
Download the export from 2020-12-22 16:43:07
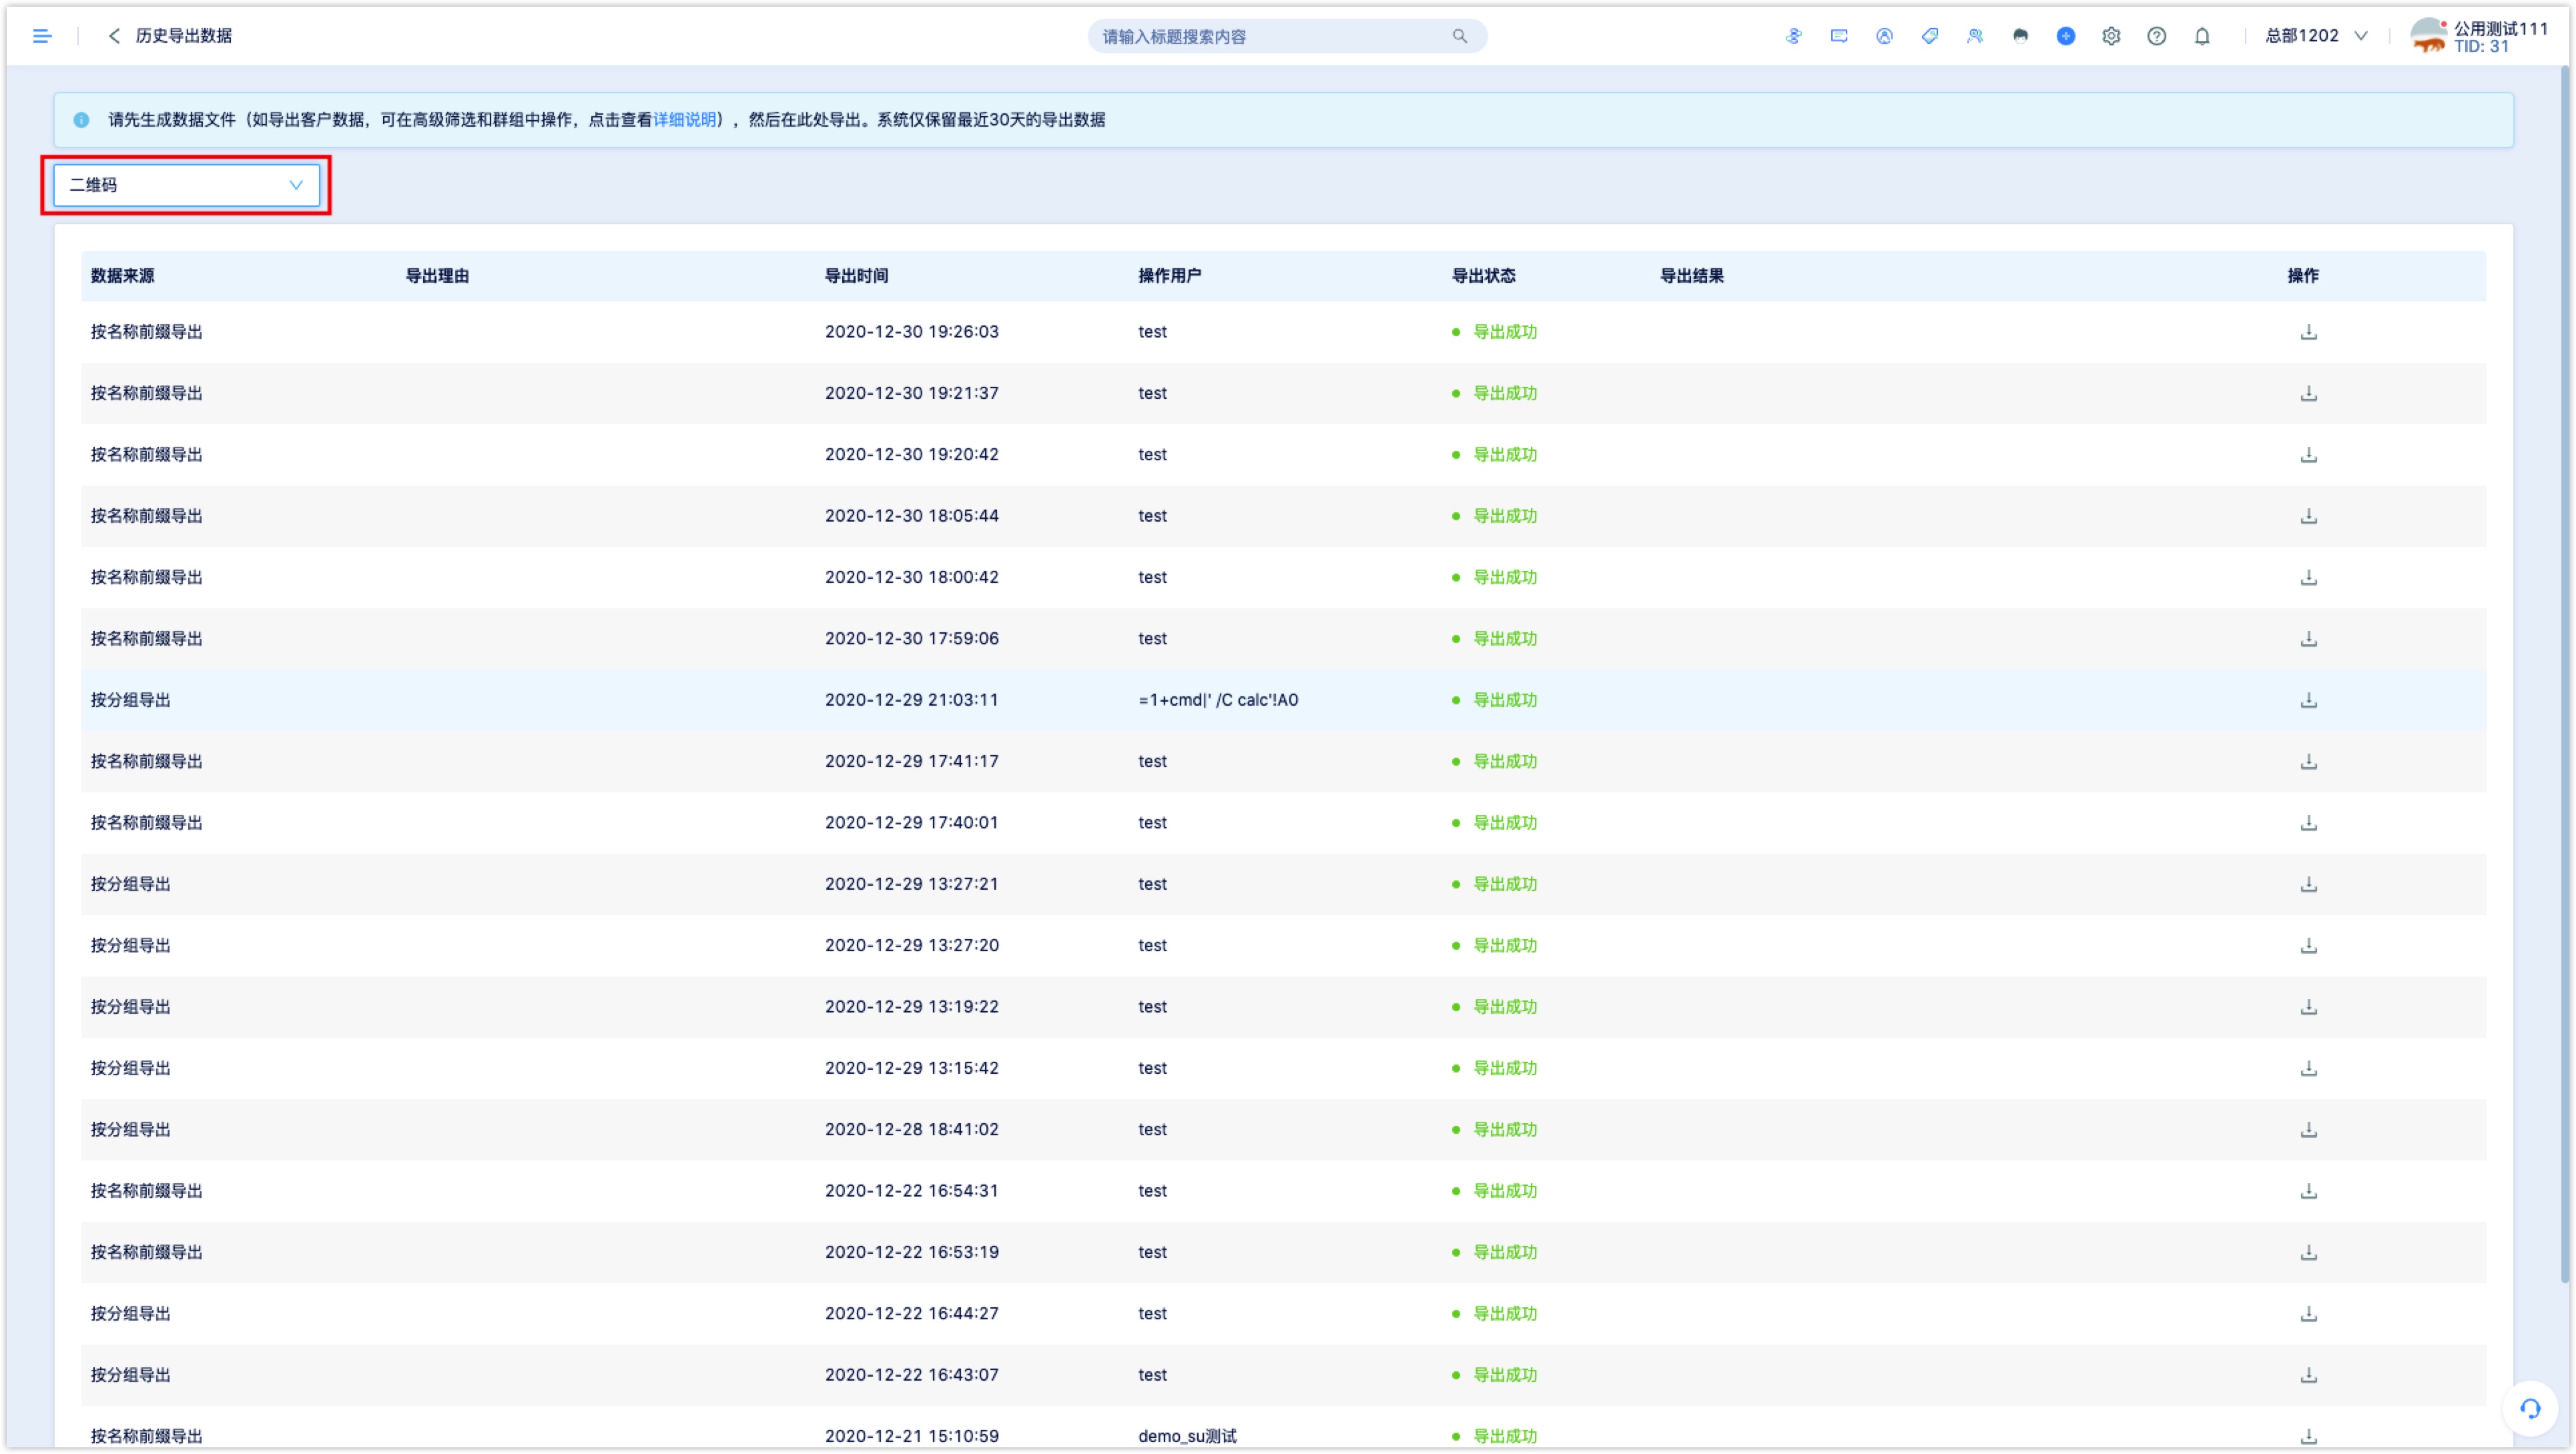2308,1375
